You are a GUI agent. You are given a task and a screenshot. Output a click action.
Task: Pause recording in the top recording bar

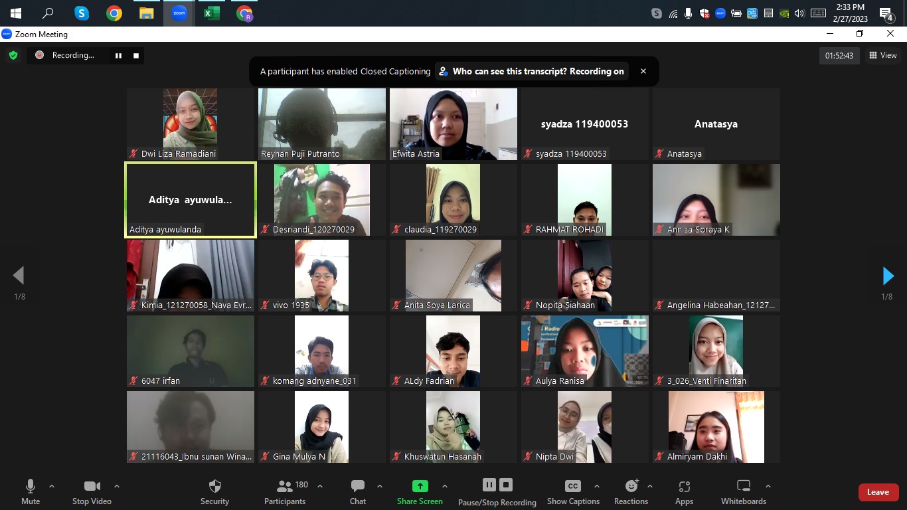[118, 56]
